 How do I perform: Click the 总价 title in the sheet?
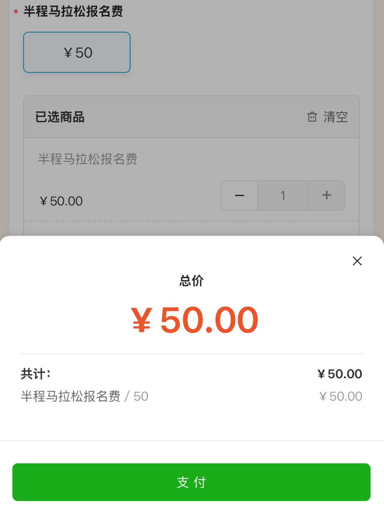(x=191, y=281)
